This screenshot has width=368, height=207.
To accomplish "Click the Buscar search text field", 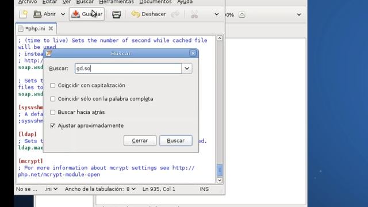I will point(128,68).
